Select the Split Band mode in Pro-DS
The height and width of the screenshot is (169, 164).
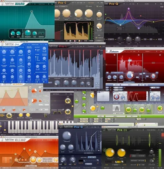click(x=141, y=161)
